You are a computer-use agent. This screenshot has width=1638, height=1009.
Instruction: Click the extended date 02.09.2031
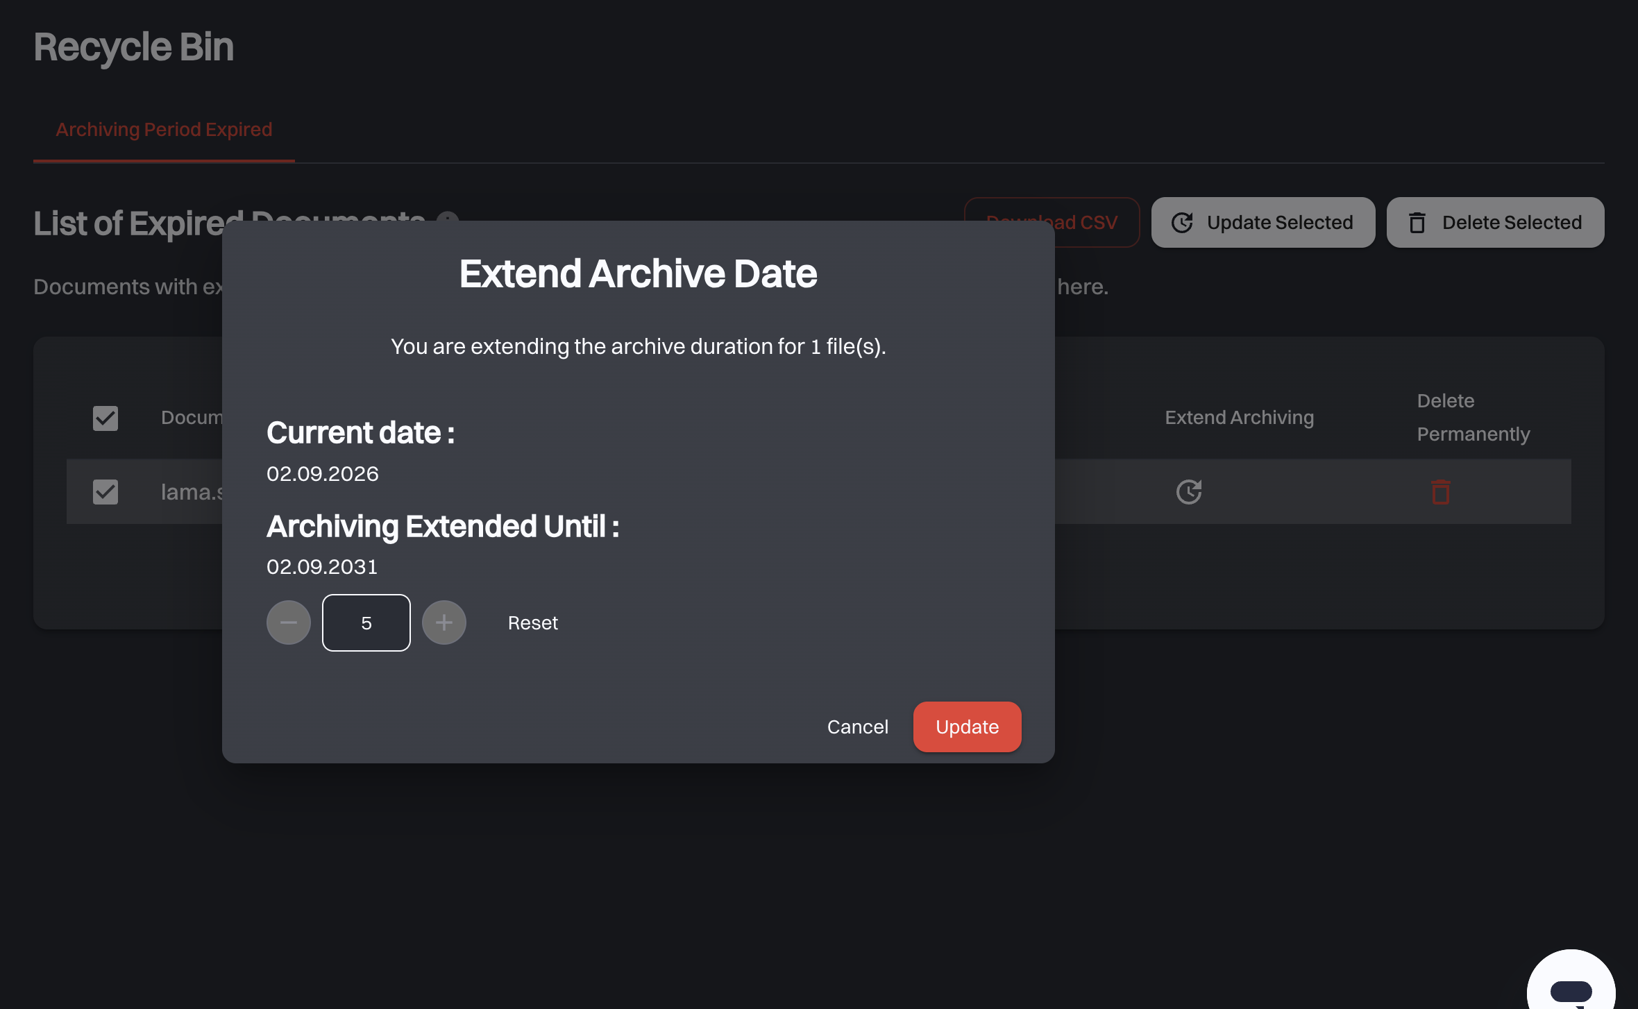[322, 567]
